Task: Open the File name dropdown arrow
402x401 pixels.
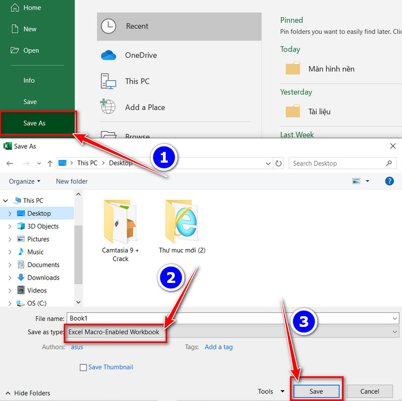Action: (x=395, y=318)
